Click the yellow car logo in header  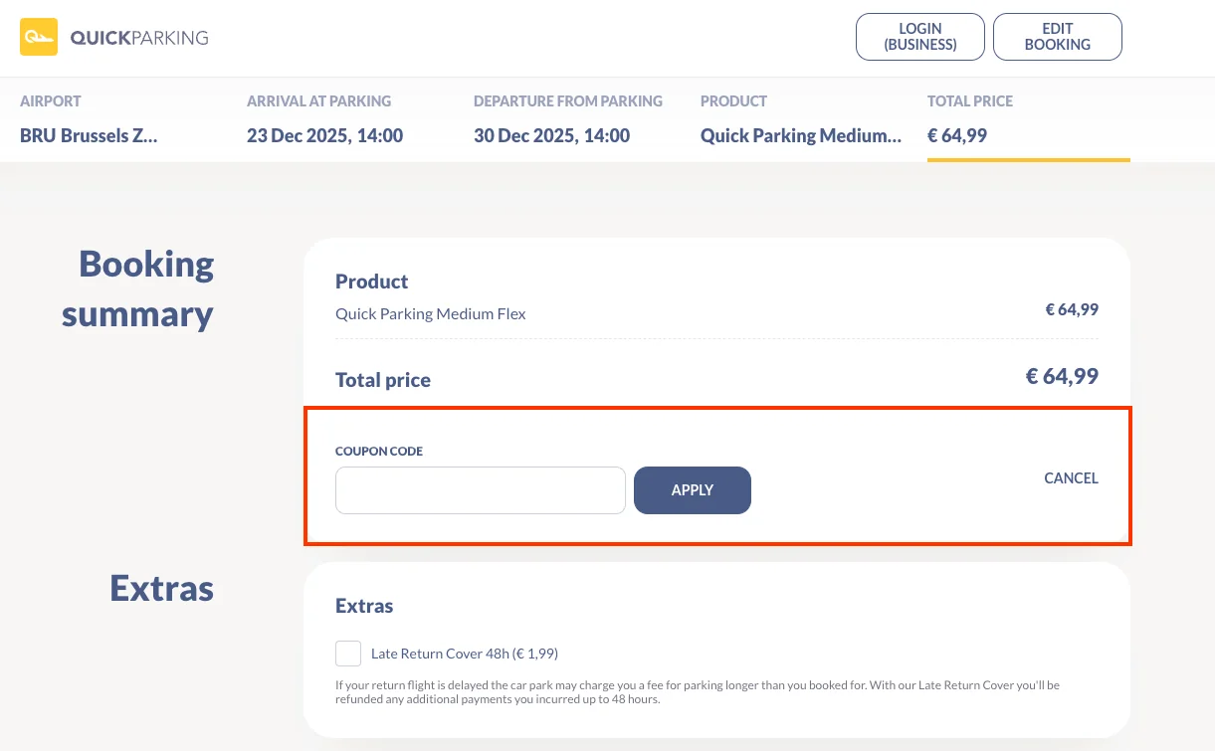coord(40,36)
